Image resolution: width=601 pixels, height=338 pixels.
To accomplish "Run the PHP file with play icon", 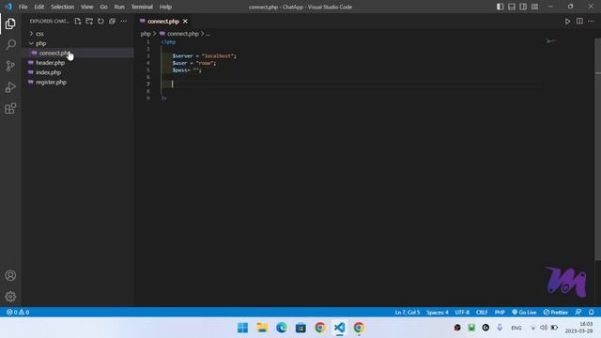I will click(x=567, y=22).
